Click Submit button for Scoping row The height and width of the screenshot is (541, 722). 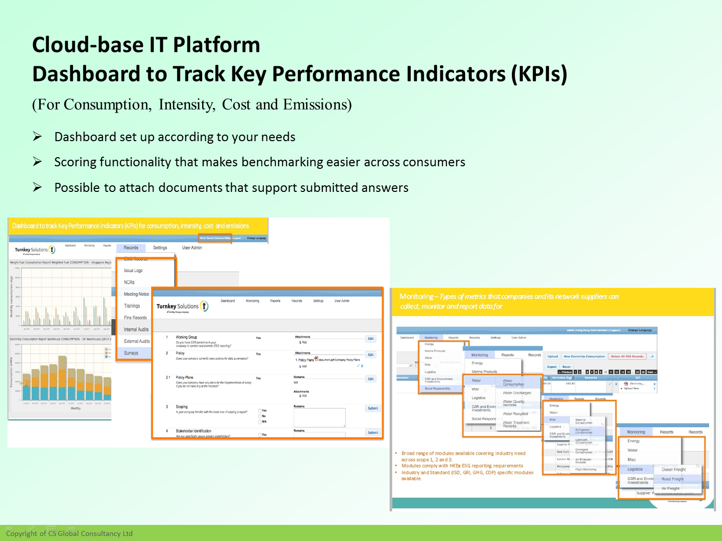[x=373, y=408]
